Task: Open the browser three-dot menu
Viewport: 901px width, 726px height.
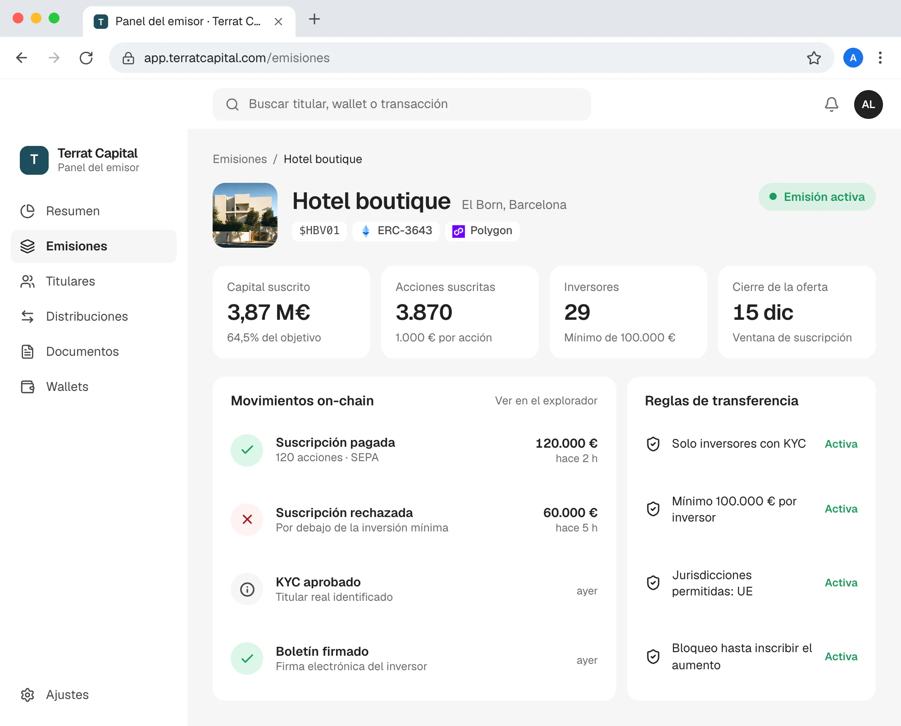Action: (880, 58)
